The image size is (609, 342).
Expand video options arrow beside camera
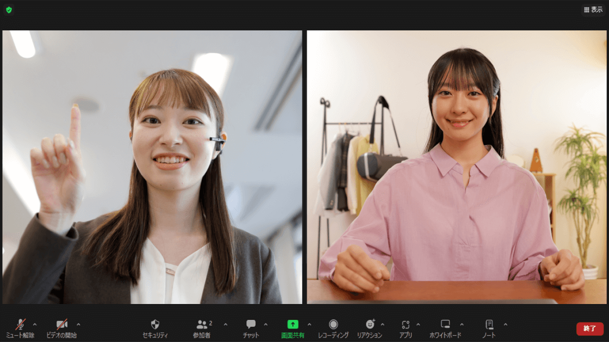coord(78,324)
